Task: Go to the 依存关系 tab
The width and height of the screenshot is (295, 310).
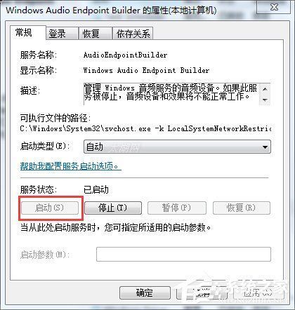Action: pos(133,34)
